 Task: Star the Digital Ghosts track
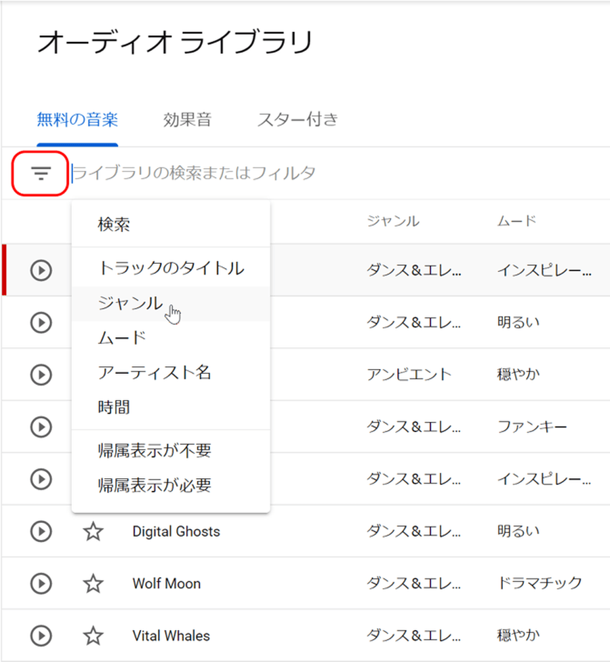tap(93, 531)
